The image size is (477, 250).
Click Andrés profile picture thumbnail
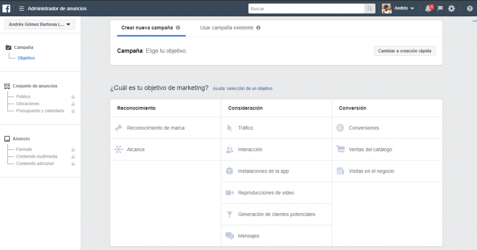click(x=387, y=8)
